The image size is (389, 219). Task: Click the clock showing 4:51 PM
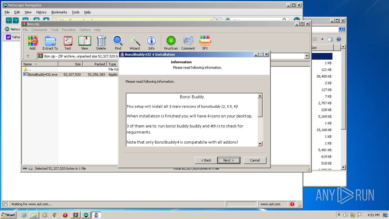point(374,215)
